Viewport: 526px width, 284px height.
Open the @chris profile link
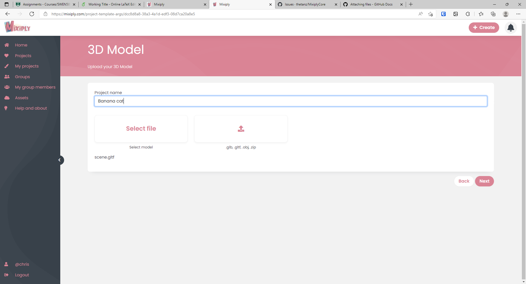[22, 264]
